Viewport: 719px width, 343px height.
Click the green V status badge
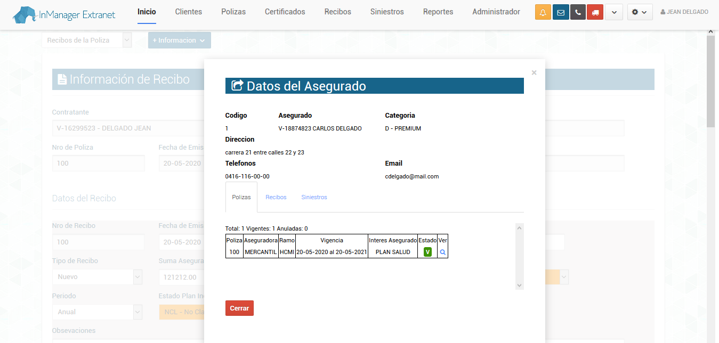point(427,252)
